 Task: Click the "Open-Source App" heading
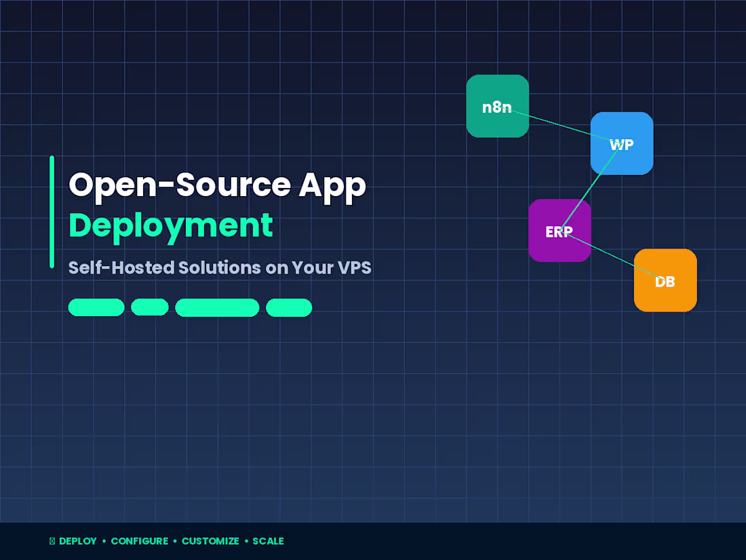(x=218, y=186)
